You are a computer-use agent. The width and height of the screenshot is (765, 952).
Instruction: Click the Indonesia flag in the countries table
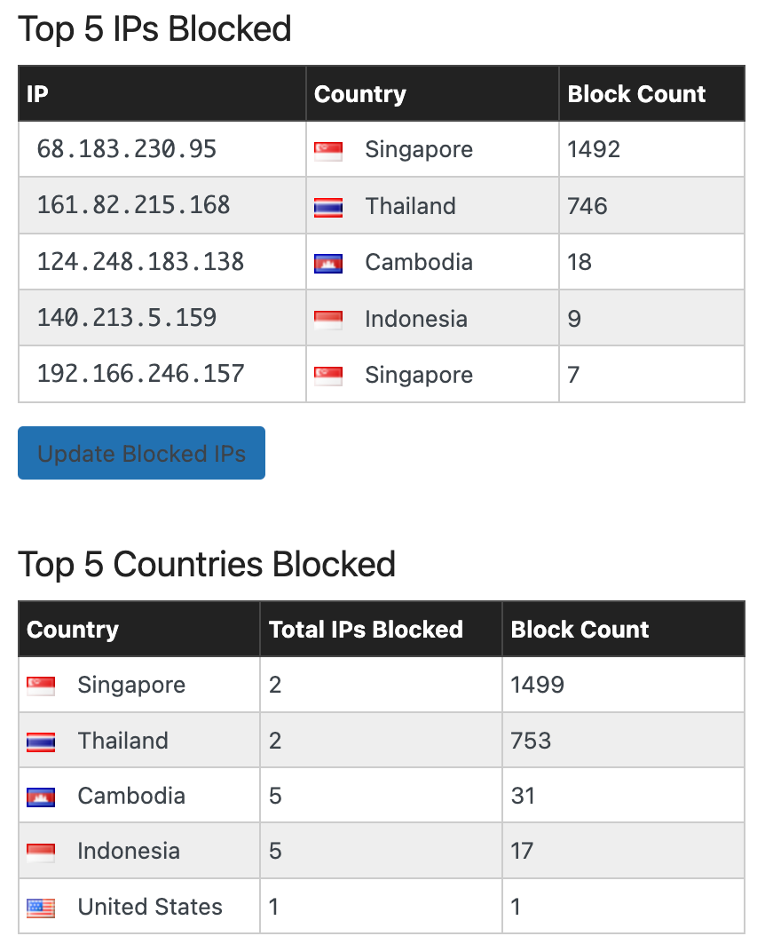click(x=41, y=853)
